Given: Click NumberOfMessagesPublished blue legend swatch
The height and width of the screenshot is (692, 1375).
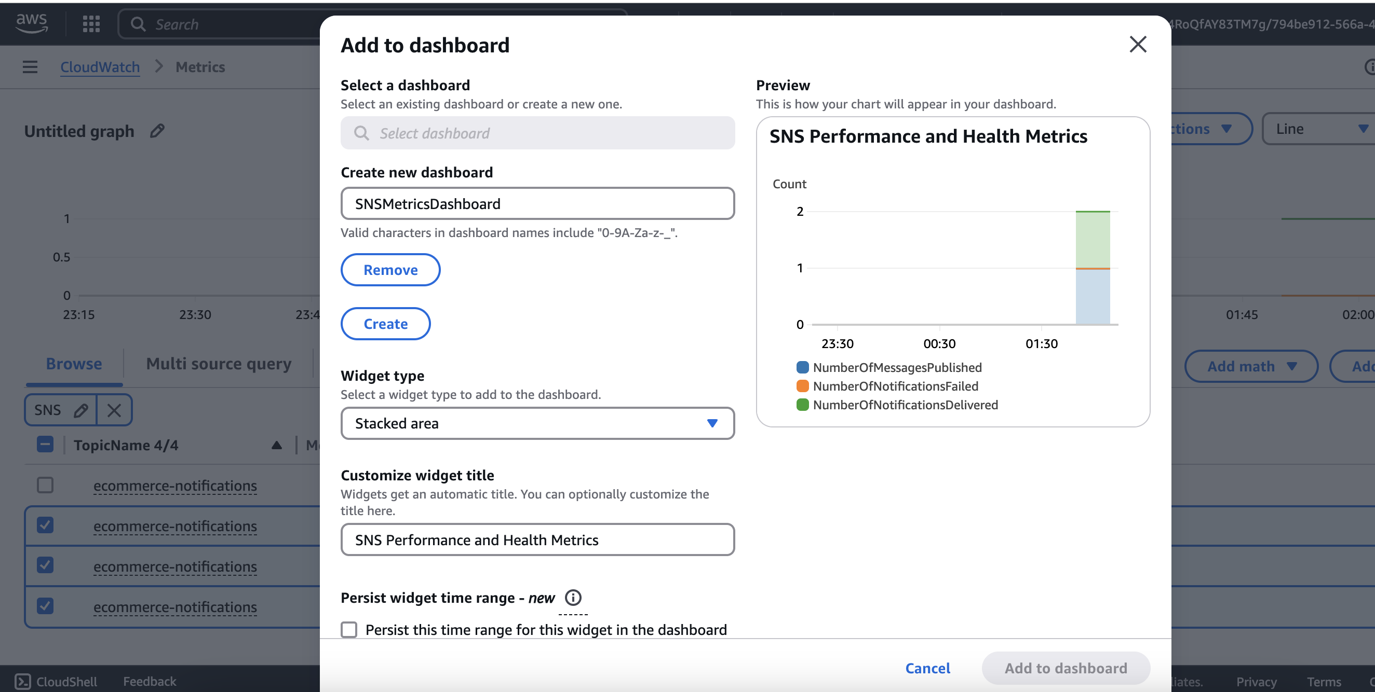Looking at the screenshot, I should coord(802,367).
